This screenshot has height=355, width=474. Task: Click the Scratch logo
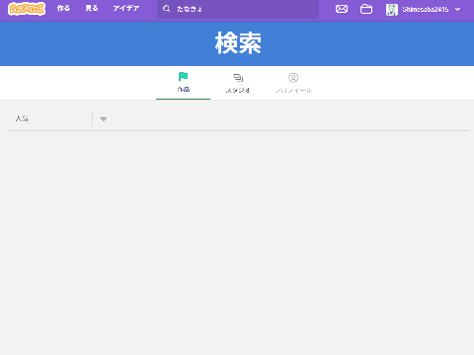pos(27,9)
